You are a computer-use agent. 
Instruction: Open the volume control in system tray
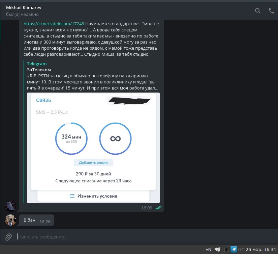217,249
